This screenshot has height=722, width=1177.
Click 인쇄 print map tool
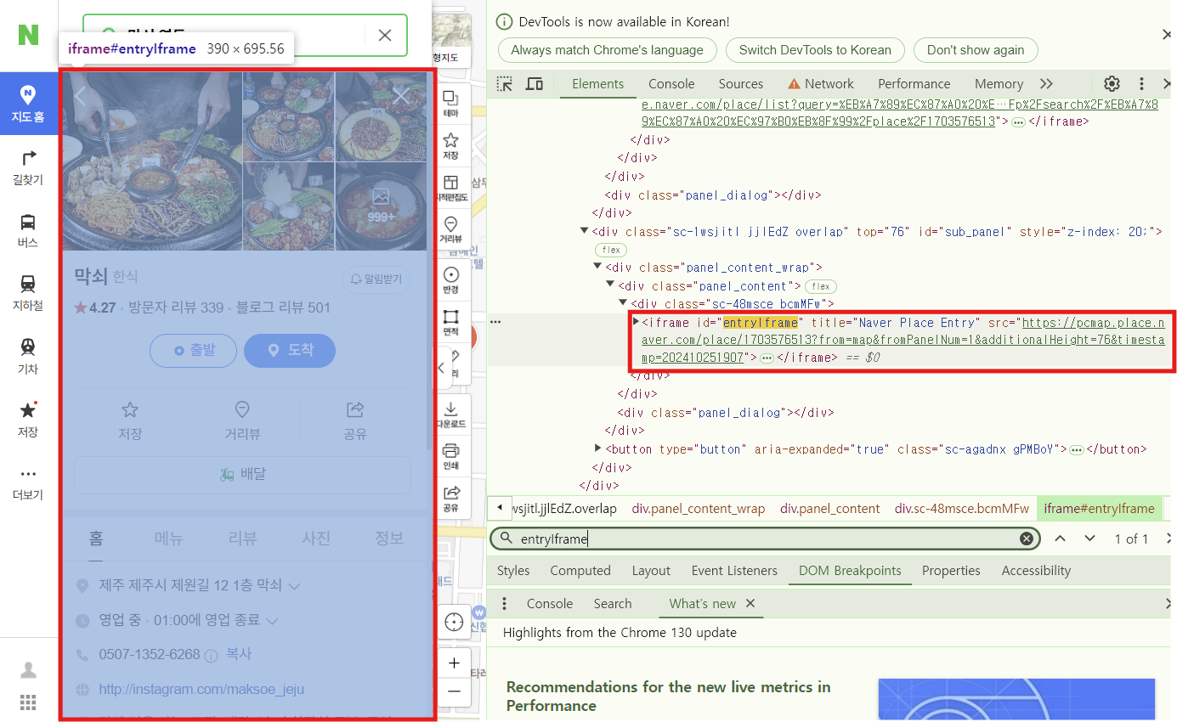click(450, 456)
